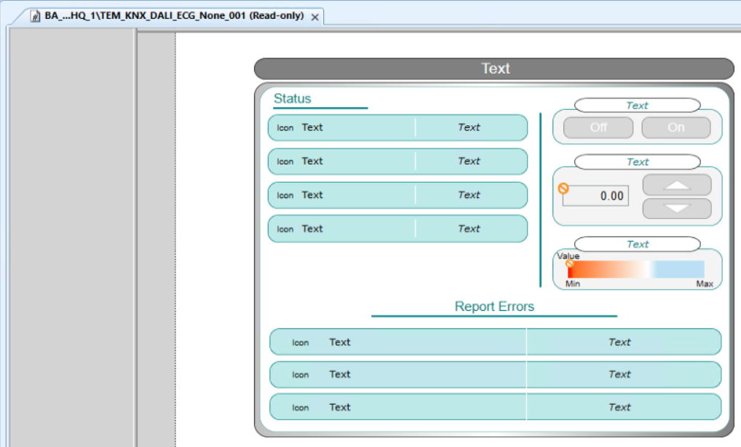Click the Icon in second Report Errors row

point(301,375)
